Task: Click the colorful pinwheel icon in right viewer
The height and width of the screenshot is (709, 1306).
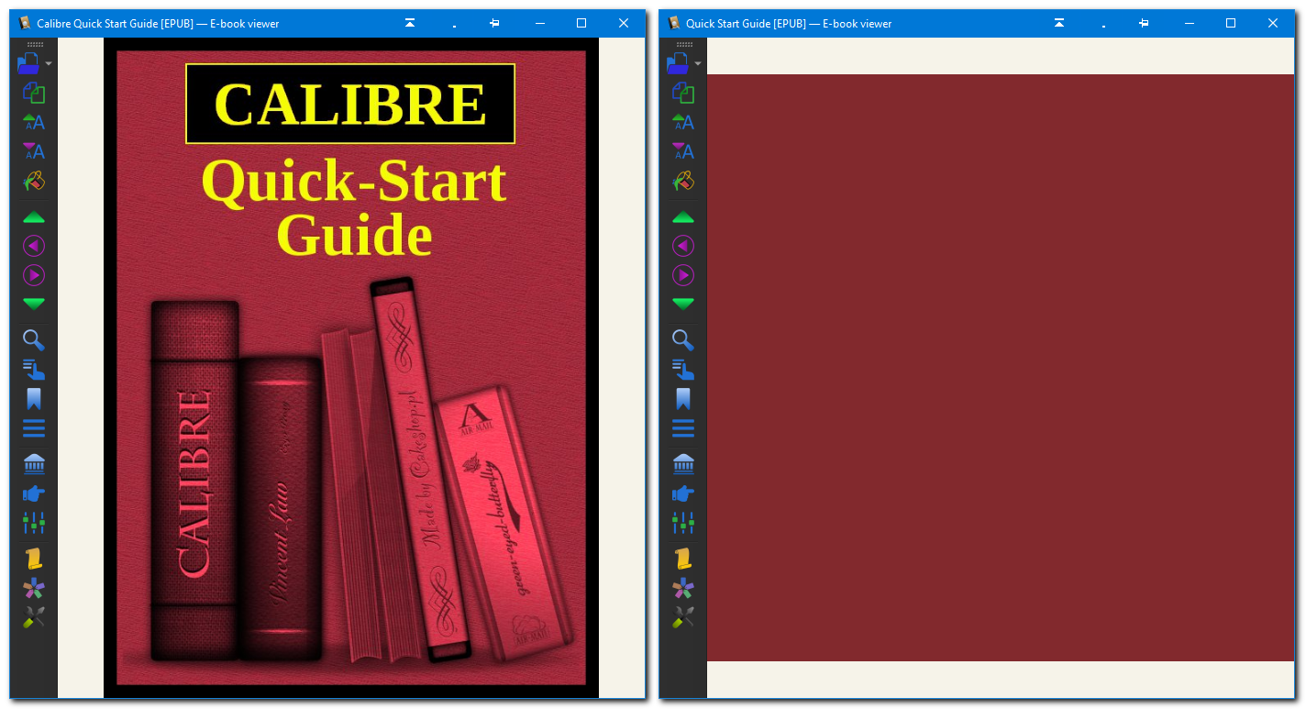Action: click(683, 588)
